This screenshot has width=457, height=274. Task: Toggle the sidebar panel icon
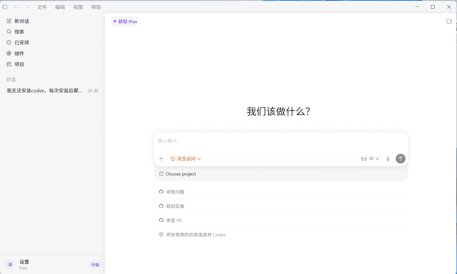click(x=5, y=7)
